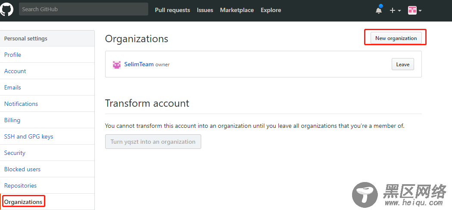Click Turn yqszt into an organization
The width and height of the screenshot is (452, 210).
[x=153, y=142]
